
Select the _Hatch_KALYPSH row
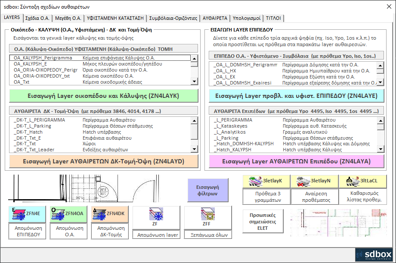[293, 150]
